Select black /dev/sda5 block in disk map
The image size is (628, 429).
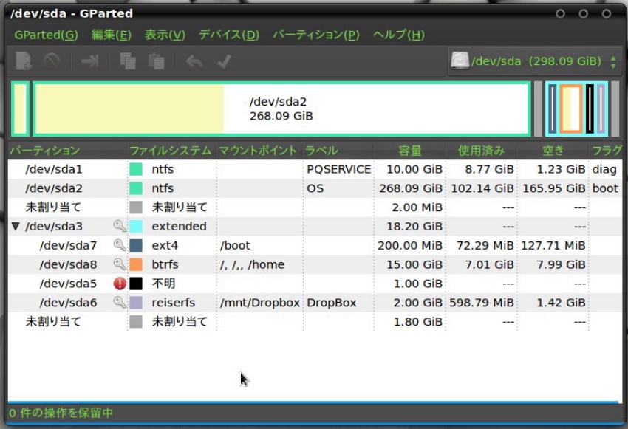click(x=590, y=109)
